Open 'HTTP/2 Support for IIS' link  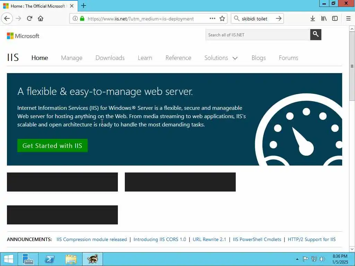point(312,239)
